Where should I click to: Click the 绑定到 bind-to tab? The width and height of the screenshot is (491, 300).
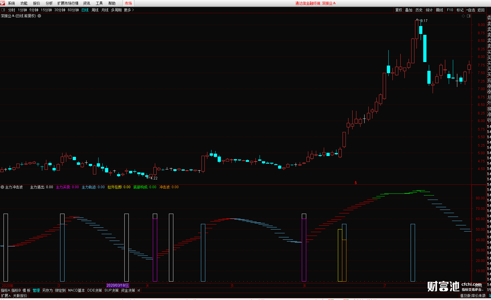[x=60, y=290]
